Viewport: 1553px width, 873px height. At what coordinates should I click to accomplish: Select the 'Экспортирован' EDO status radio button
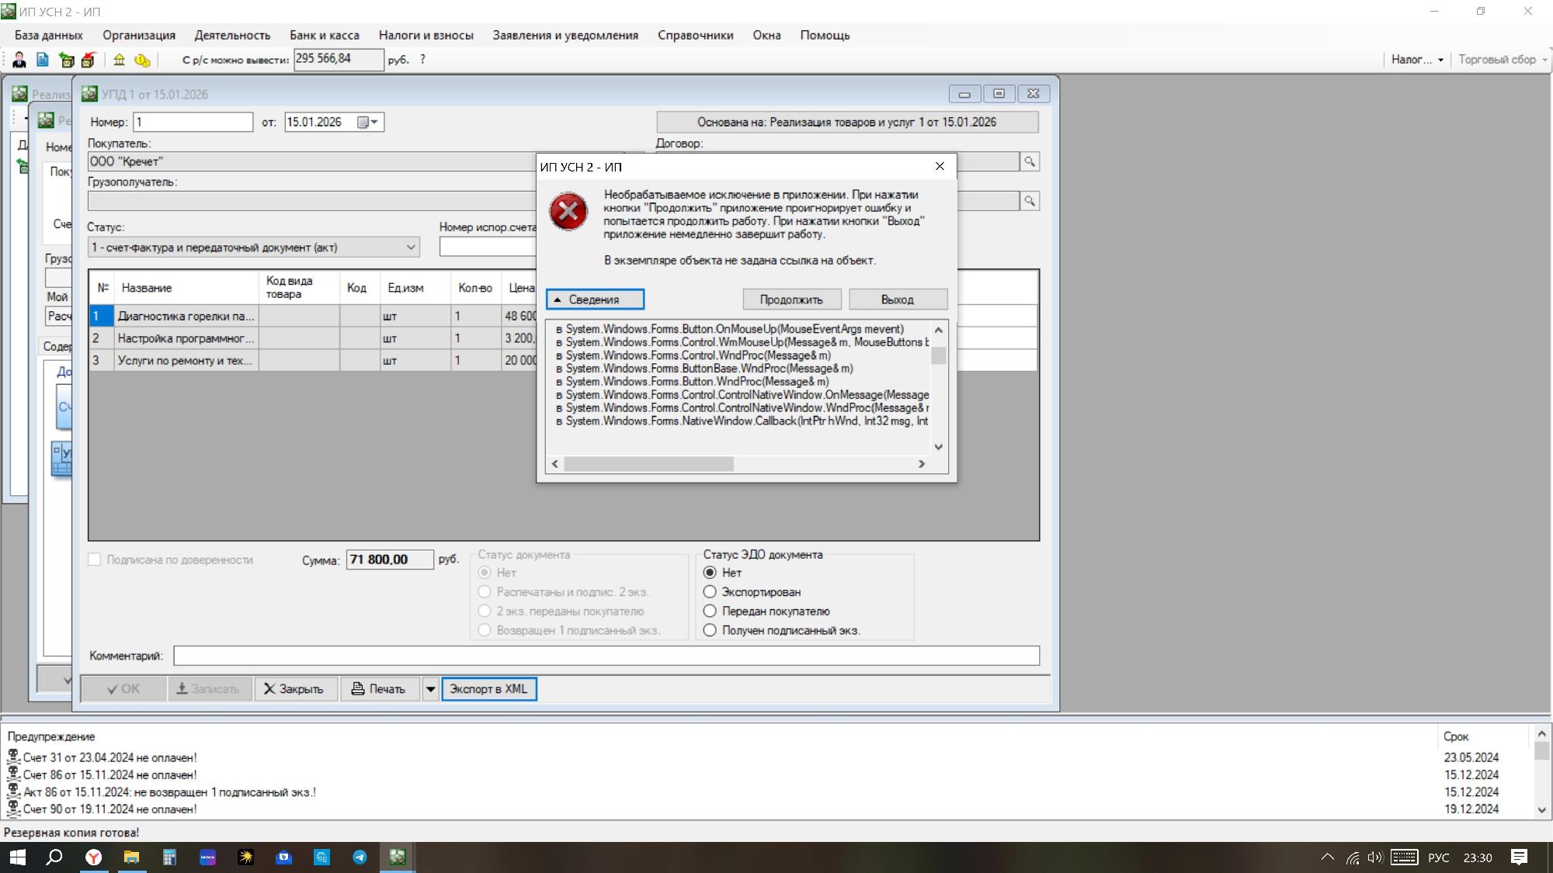point(710,592)
